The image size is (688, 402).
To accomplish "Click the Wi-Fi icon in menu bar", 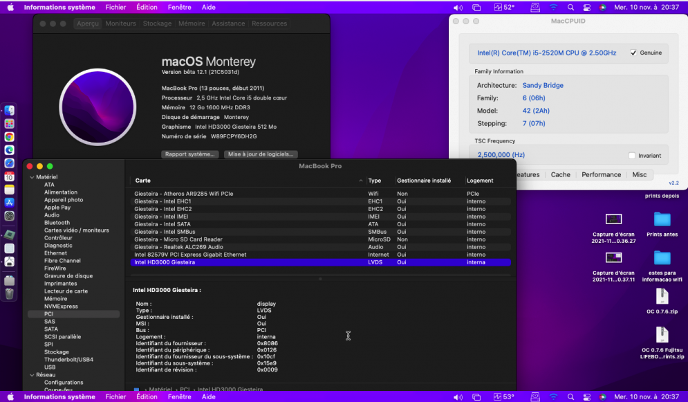I will pyautogui.click(x=553, y=7).
